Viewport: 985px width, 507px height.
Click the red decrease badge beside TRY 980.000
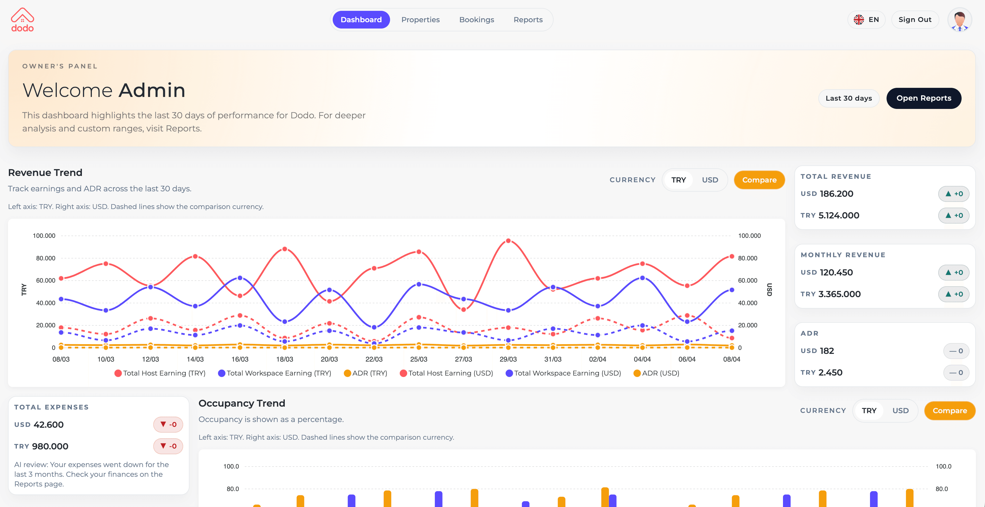[x=168, y=446]
